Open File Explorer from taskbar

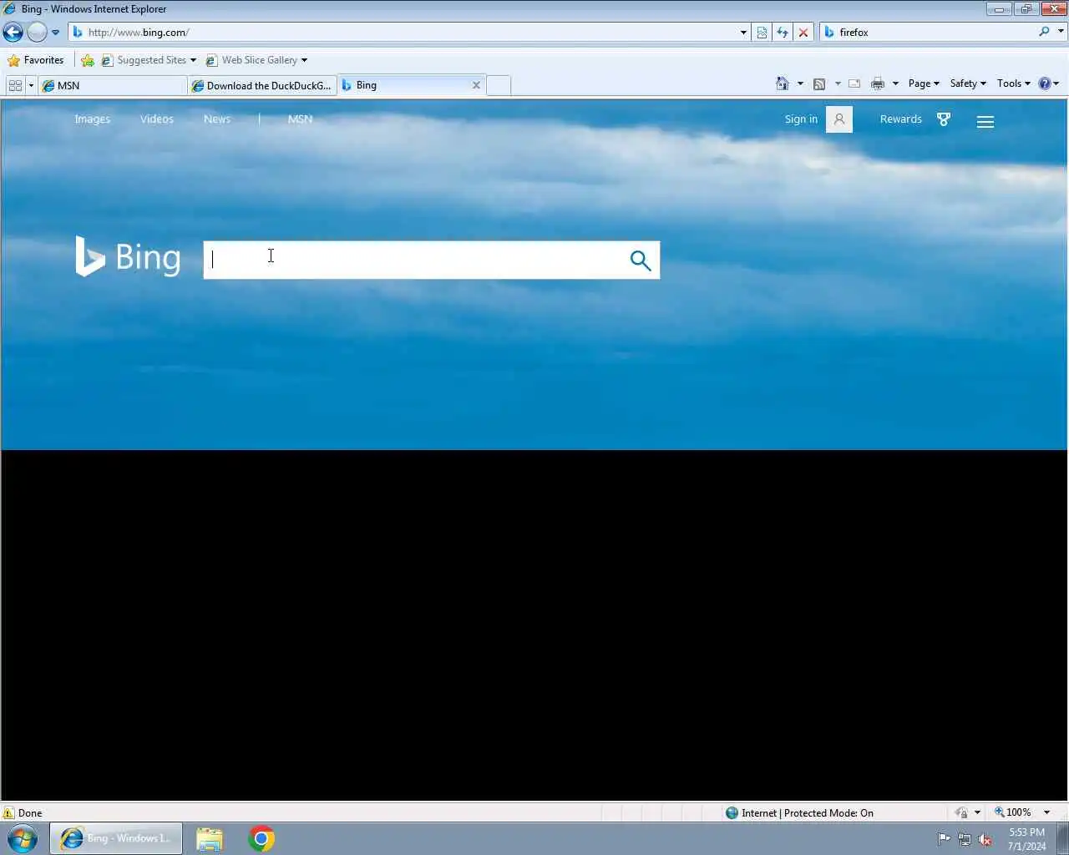(210, 838)
